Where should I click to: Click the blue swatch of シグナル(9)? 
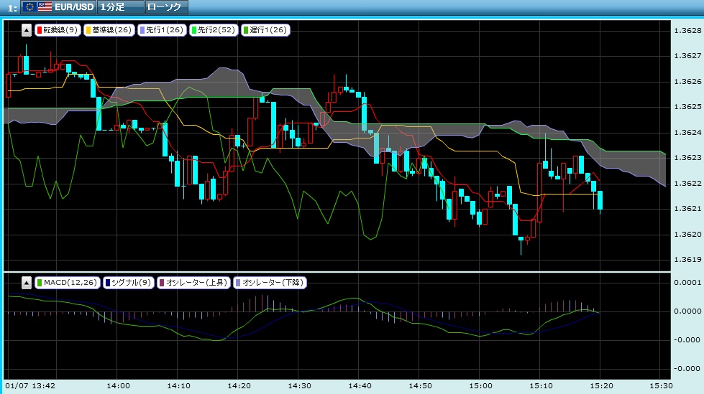(108, 282)
